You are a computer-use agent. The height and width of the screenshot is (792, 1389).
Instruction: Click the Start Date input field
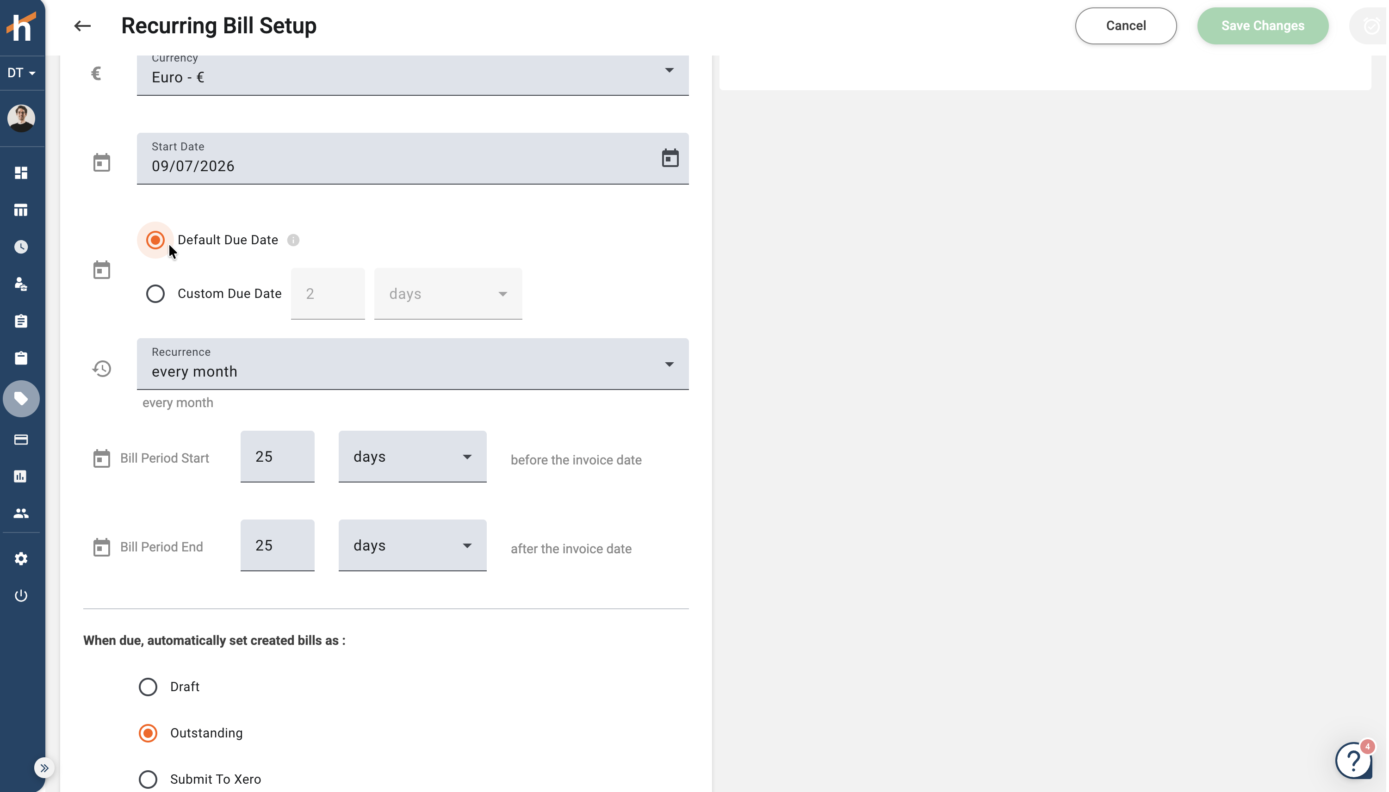pos(412,158)
